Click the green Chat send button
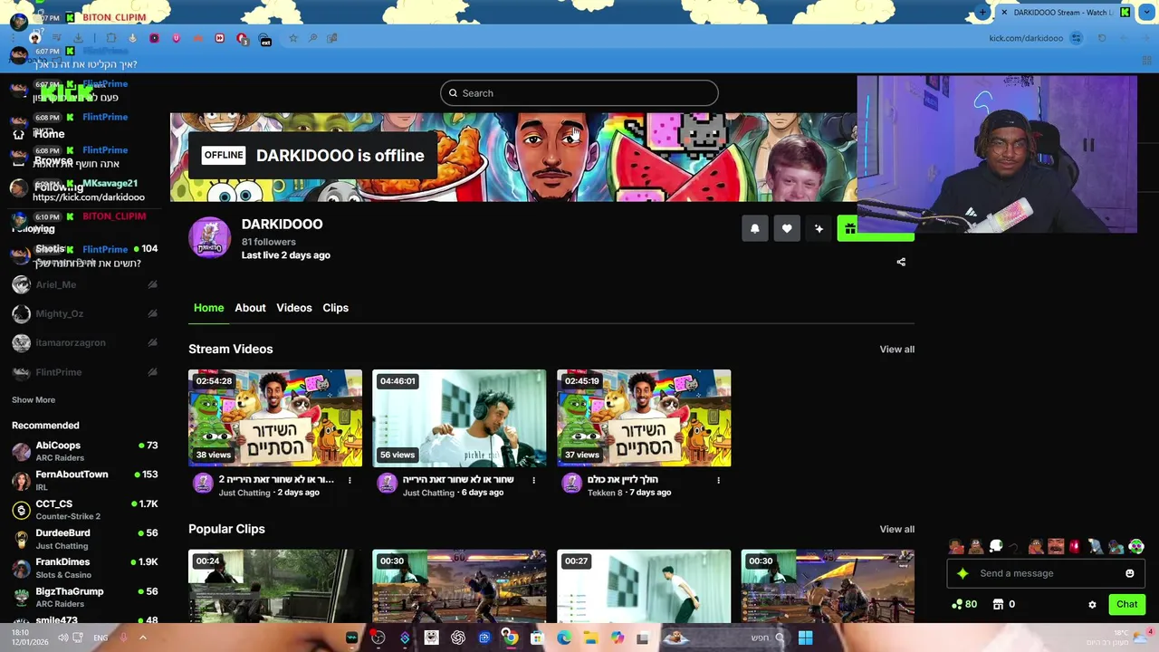 (1126, 604)
